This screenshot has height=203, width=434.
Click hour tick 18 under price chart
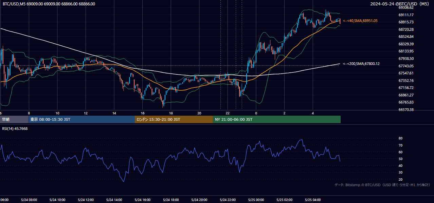pyautogui.click(x=171, y=113)
